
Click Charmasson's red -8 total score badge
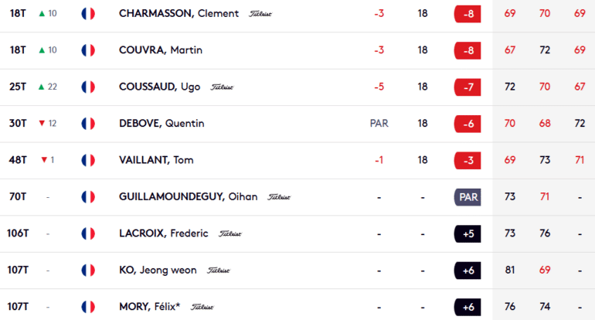pos(468,14)
